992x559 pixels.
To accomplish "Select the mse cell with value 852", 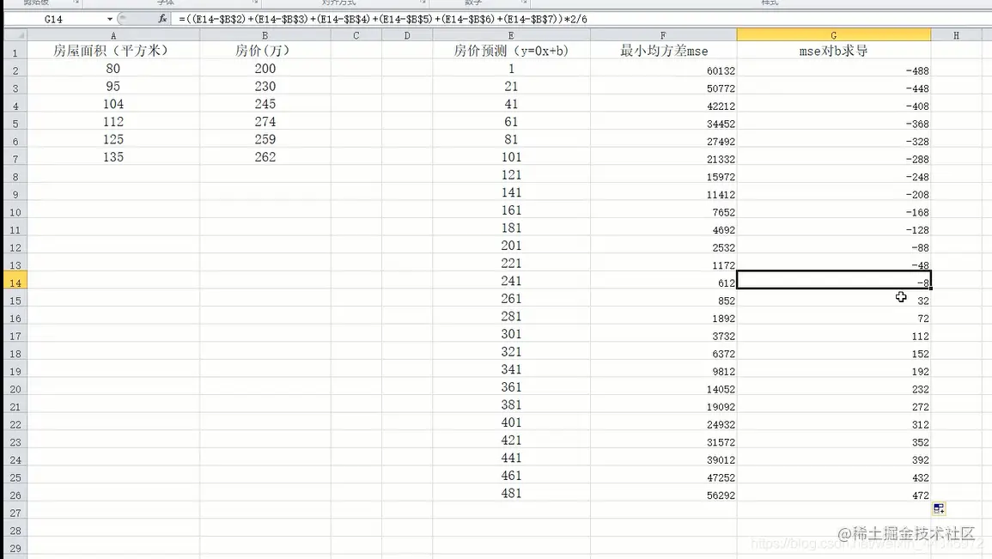I will 663,301.
